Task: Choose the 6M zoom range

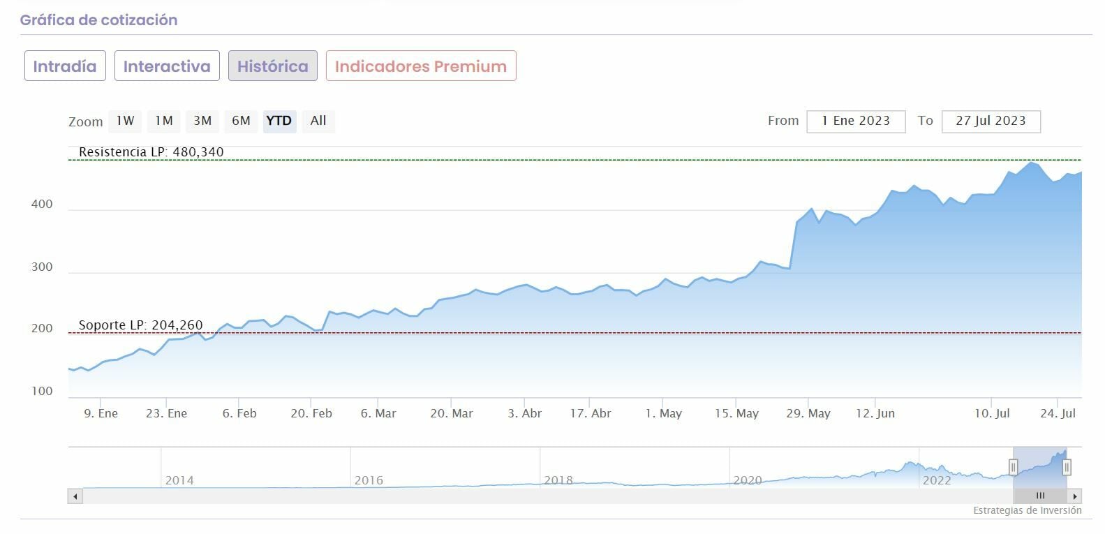Action: pyautogui.click(x=241, y=121)
